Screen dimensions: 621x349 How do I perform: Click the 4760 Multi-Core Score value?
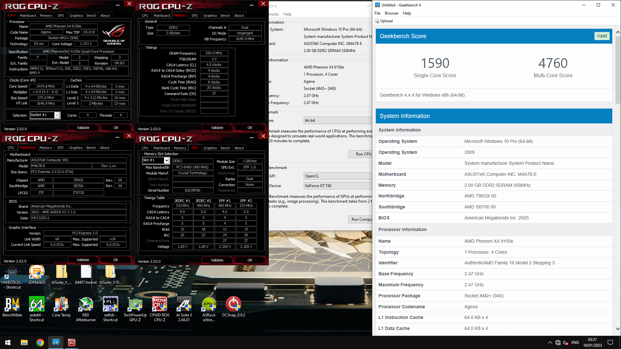[x=553, y=63]
